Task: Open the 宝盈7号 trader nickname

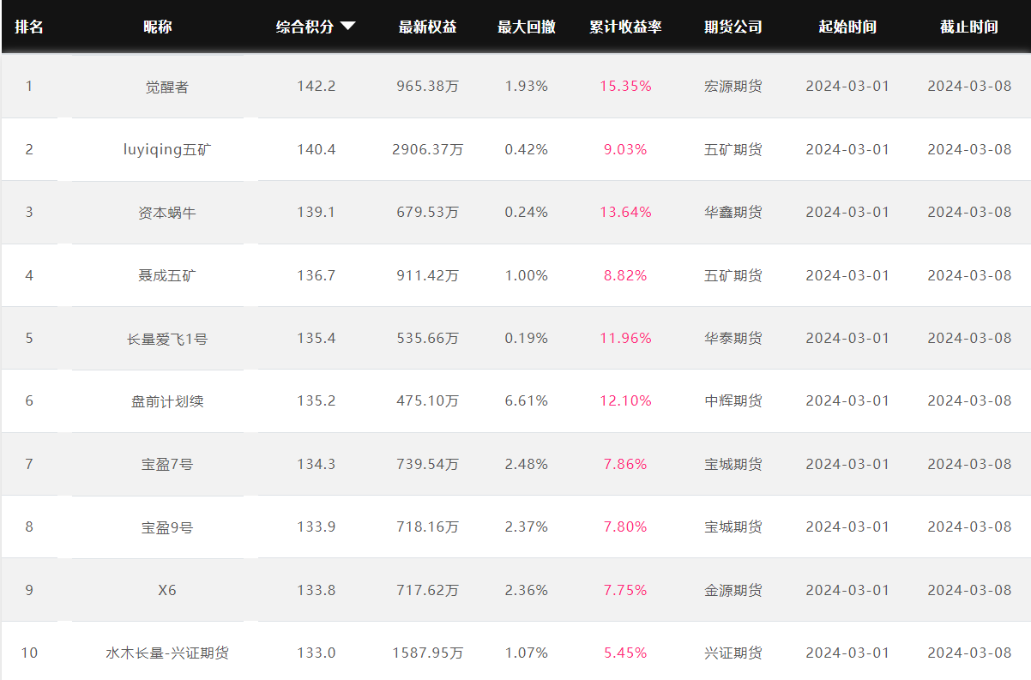Action: tap(167, 464)
